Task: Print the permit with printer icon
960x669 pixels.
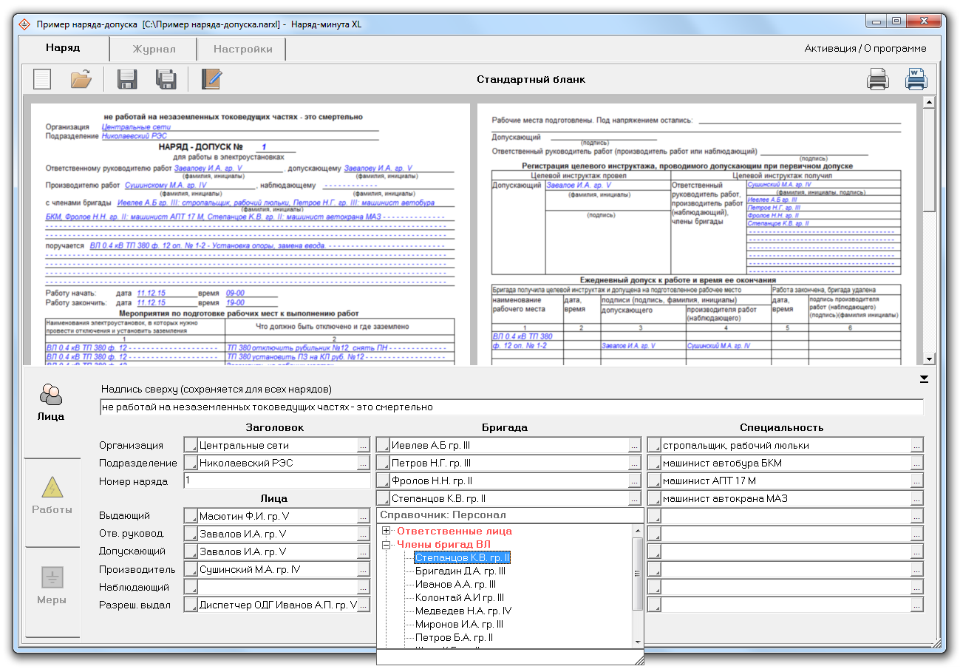Action: [x=878, y=78]
